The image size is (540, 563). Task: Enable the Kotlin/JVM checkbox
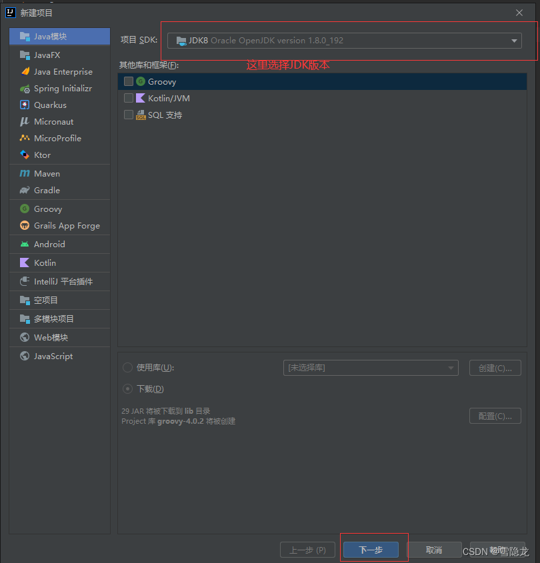tap(129, 98)
